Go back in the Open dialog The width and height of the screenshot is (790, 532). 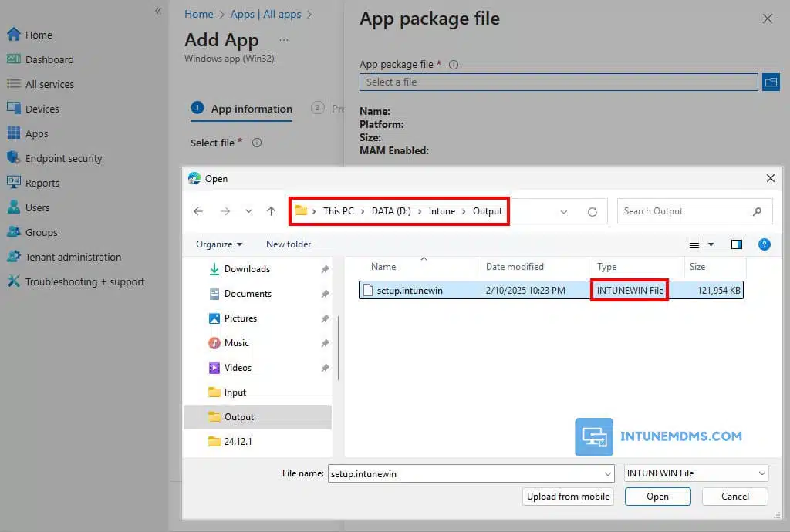[198, 211]
